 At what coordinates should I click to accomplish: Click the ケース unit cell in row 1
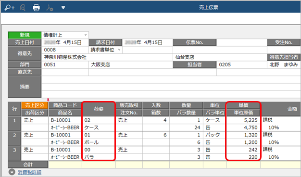click(x=215, y=120)
